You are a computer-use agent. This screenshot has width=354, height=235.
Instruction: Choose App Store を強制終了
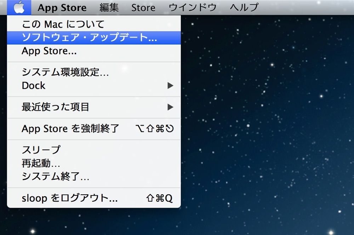[x=94, y=129]
